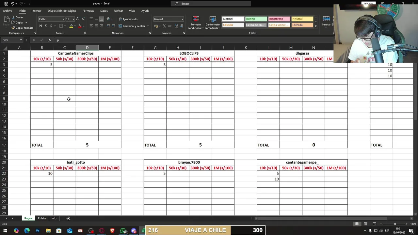
Task: Click the borders grid icon
Action: (x=61, y=26)
